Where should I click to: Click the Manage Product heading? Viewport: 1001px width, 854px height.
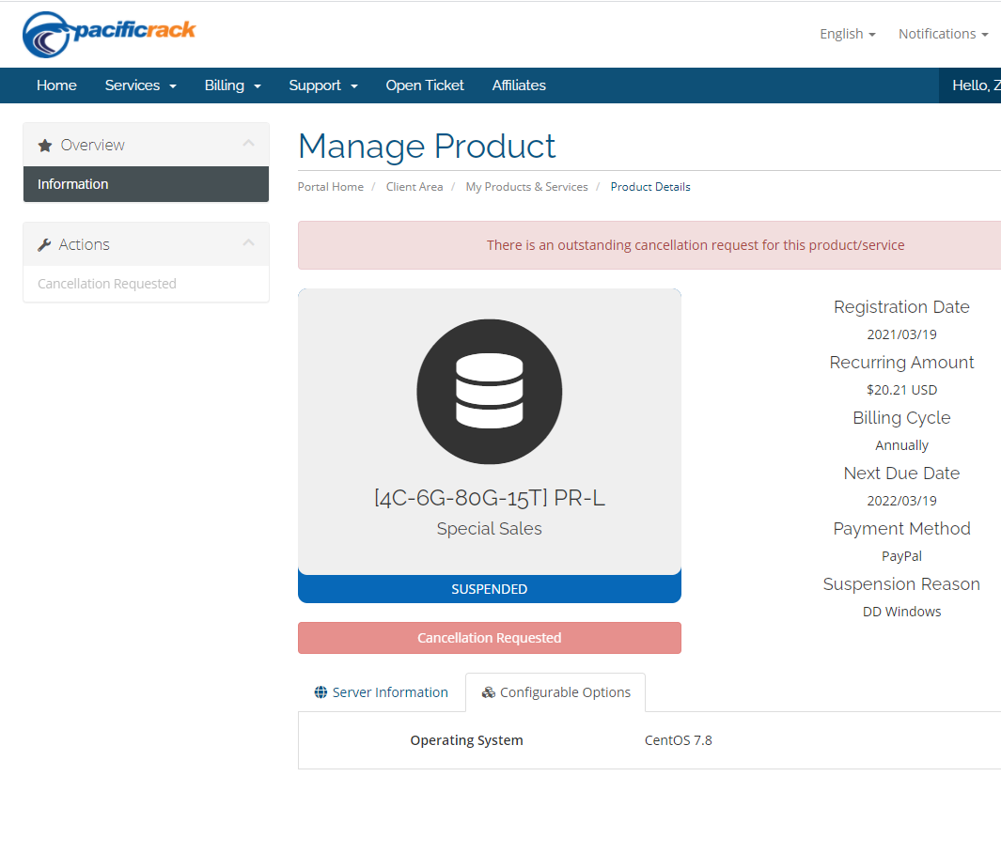[427, 147]
